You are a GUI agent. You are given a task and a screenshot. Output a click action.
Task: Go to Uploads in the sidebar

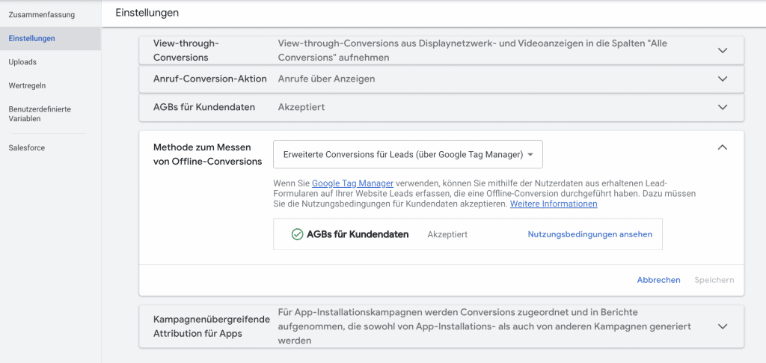pyautogui.click(x=22, y=62)
